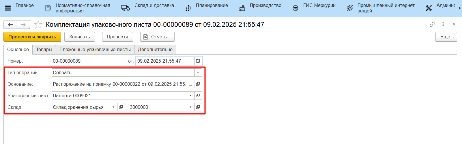462x144 pixels.
Task: Click the Администрирование wrench icon
Action: point(429,8)
